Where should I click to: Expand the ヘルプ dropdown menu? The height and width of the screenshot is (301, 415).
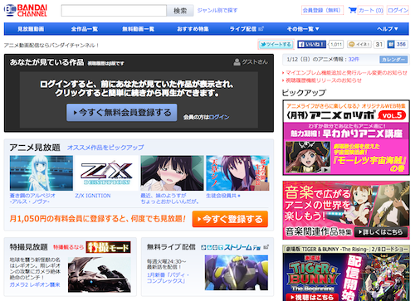click(x=388, y=29)
